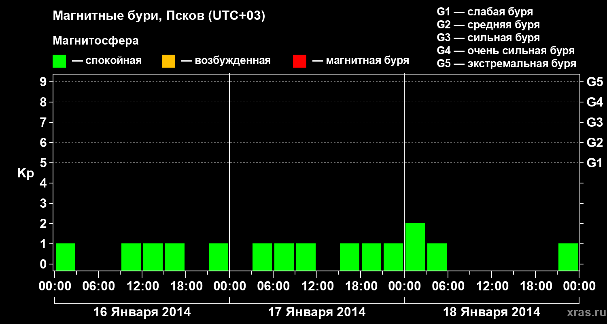Viewport: 607px width, 324px height.
Task: Click the Kp axis value 5
Action: point(44,163)
